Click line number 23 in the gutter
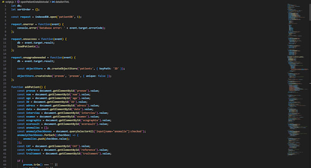This screenshot has height=168, width=311. pos(5,87)
